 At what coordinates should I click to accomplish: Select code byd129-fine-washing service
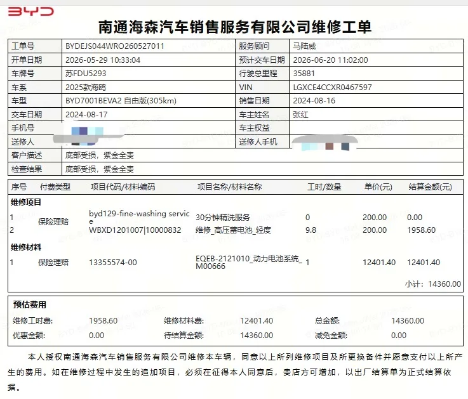[x=139, y=218]
